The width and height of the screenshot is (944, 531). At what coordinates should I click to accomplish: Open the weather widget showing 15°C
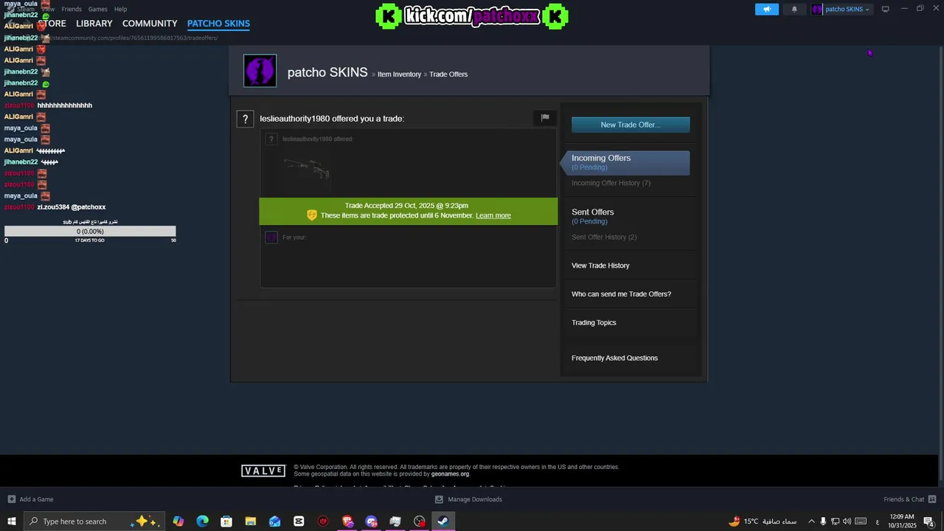tap(763, 521)
